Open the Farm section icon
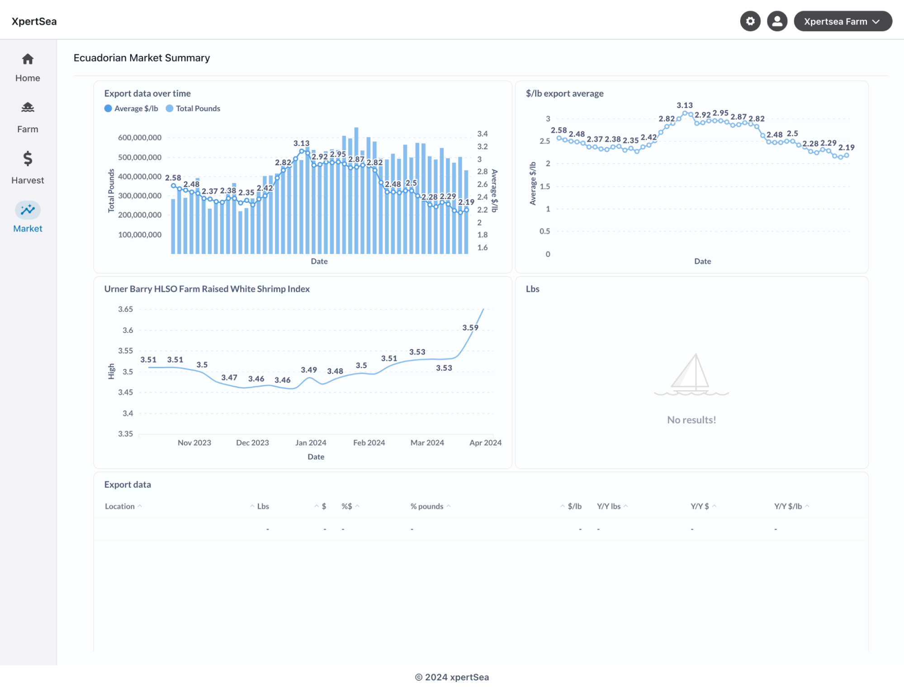The width and height of the screenshot is (904, 688). pyautogui.click(x=28, y=108)
